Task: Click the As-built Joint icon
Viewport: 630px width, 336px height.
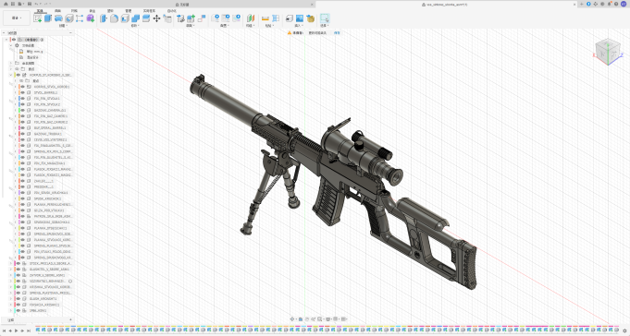Action: pos(202,18)
